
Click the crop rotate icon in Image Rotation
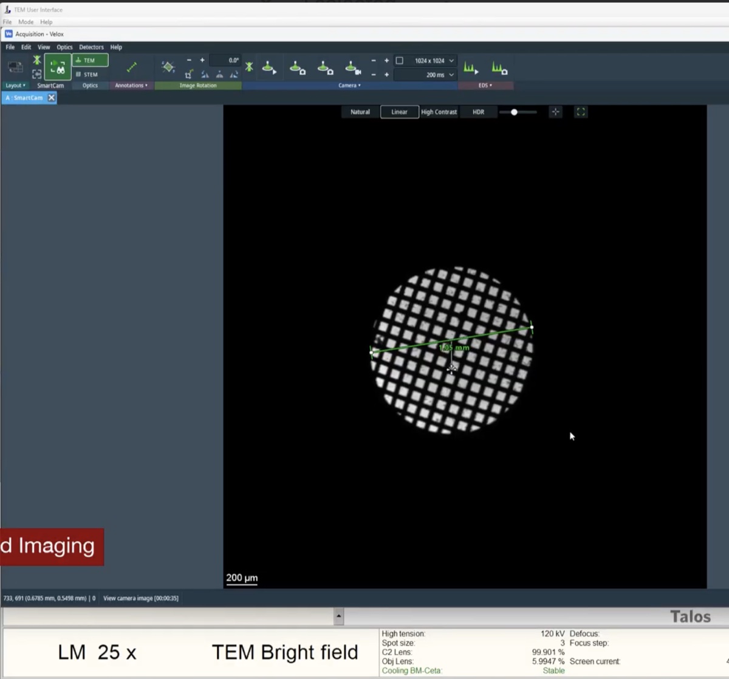click(189, 74)
